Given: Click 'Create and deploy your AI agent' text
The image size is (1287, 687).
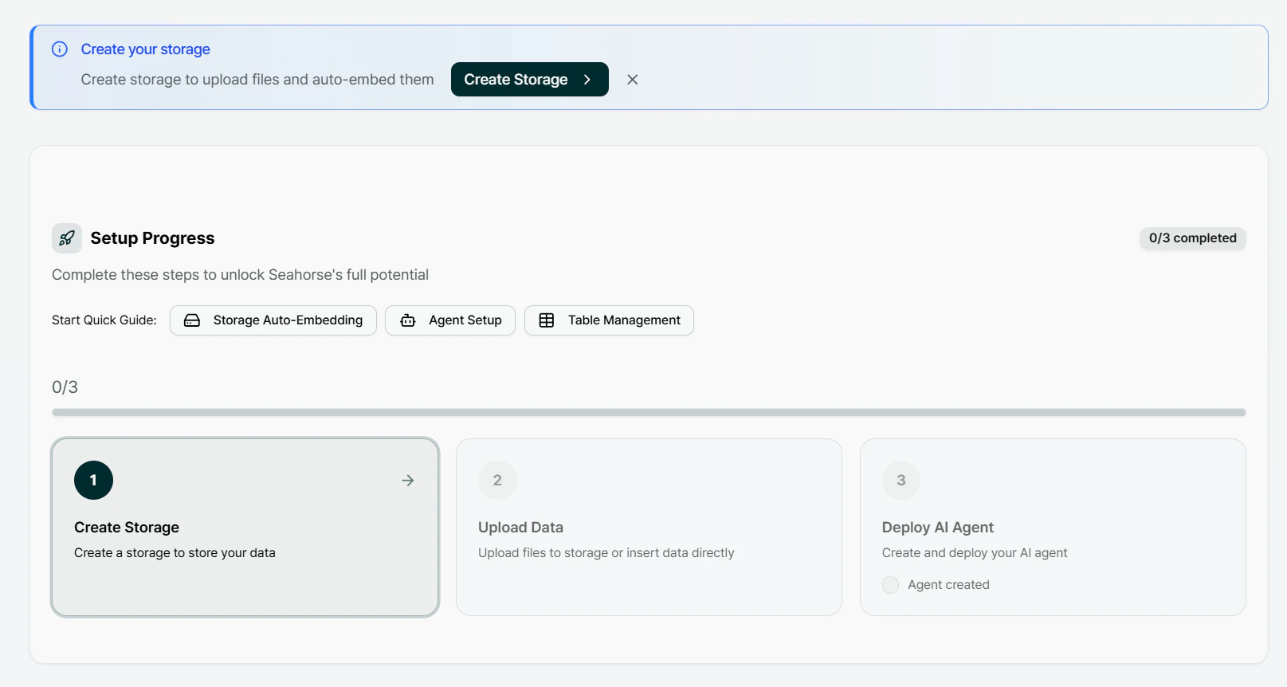Looking at the screenshot, I should 975,553.
